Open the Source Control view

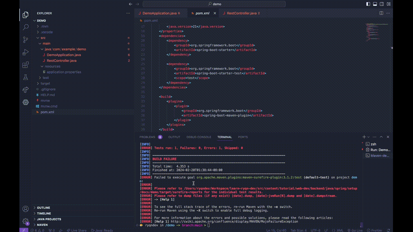coord(25,40)
